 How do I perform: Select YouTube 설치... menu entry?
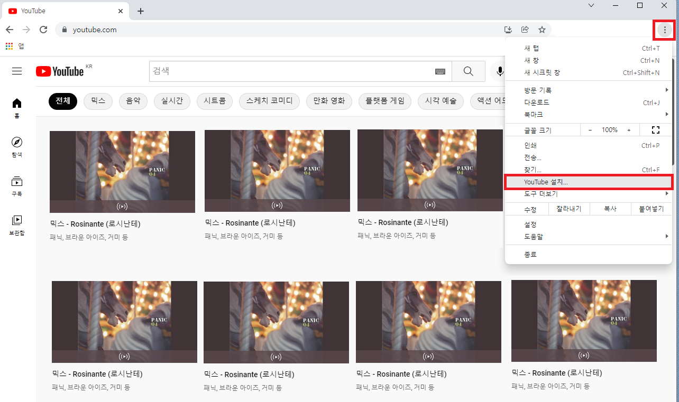[588, 182]
